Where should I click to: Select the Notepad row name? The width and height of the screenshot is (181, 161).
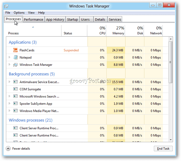(25, 57)
